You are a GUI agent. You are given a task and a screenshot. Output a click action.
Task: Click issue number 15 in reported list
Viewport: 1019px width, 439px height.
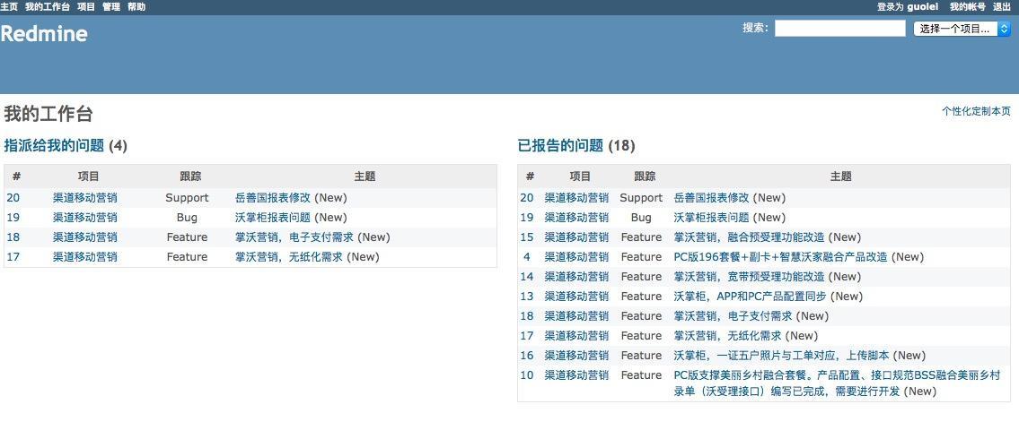[527, 237]
